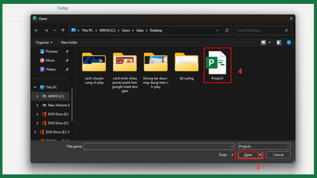The width and height of the screenshot is (317, 178).
Task: Toggle the preview pane icon
Action: (279, 42)
